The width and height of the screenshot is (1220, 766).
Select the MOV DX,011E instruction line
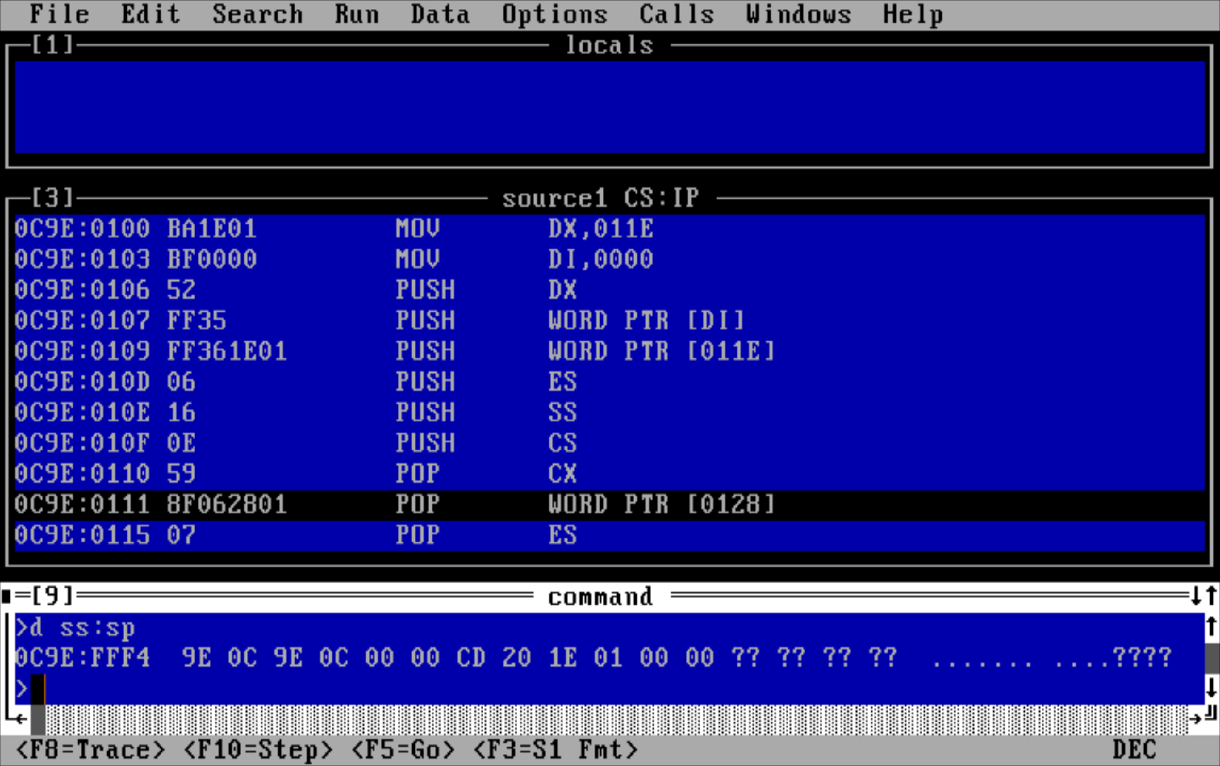point(610,229)
